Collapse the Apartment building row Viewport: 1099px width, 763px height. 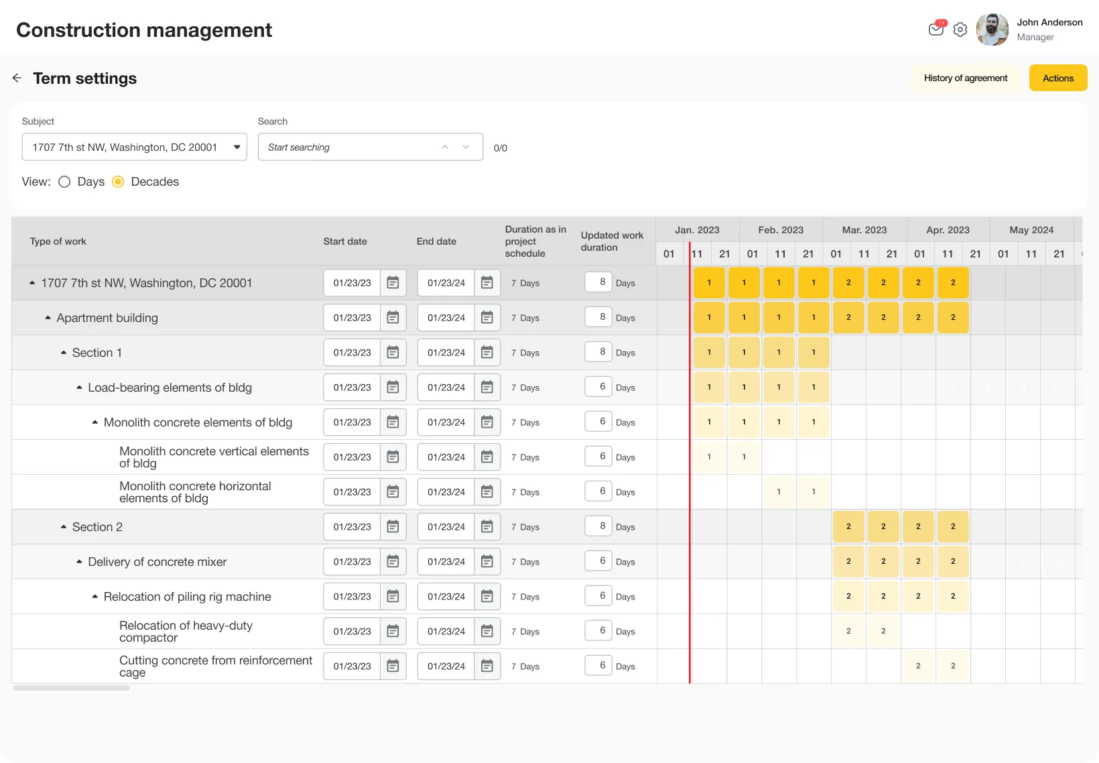[x=48, y=318]
